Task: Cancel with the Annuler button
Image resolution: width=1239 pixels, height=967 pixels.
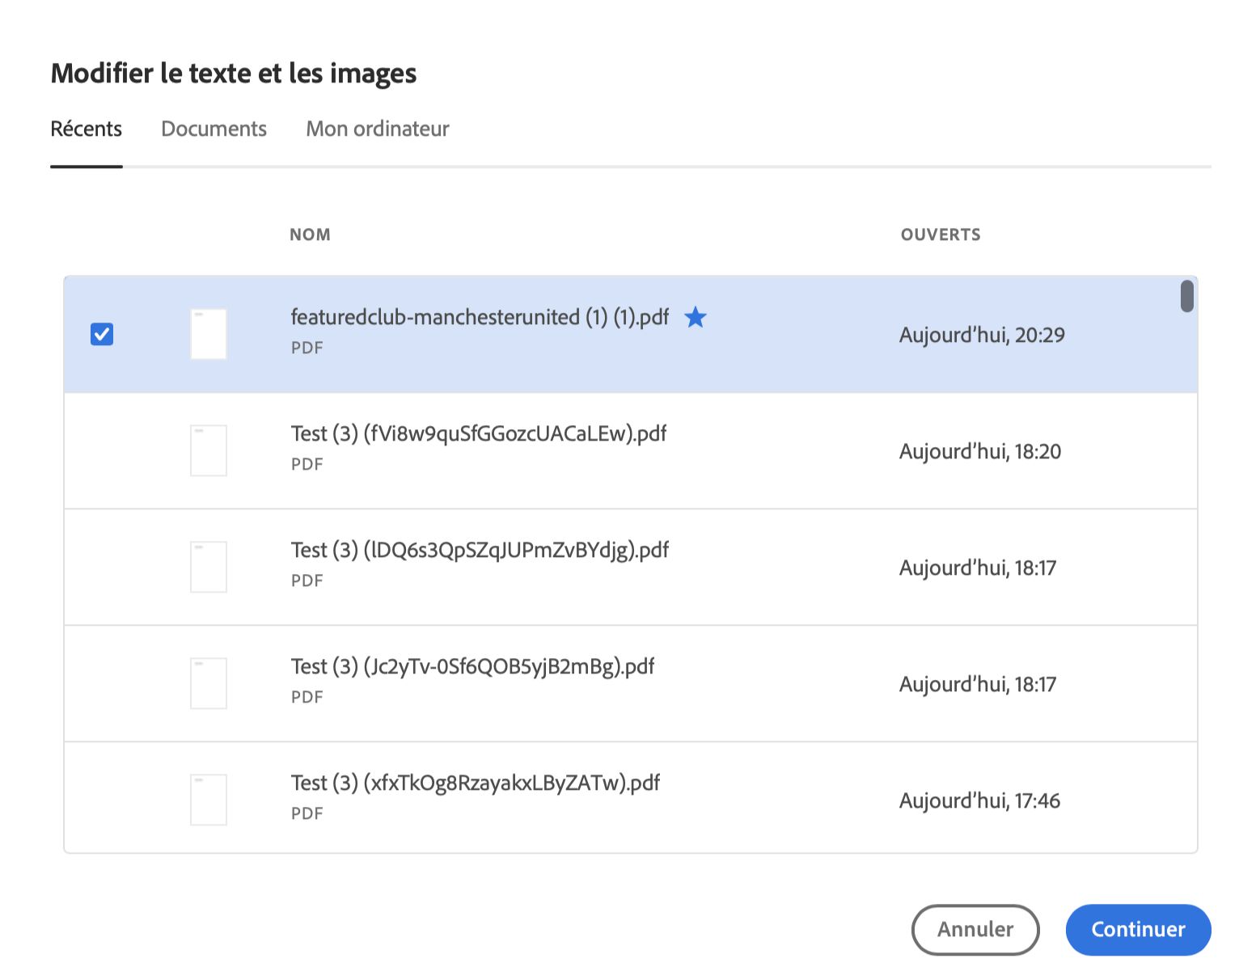Action: (975, 929)
